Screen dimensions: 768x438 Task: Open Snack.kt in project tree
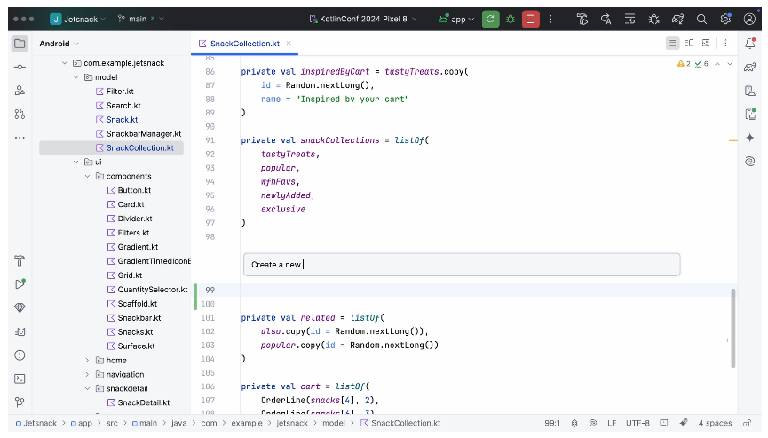122,120
